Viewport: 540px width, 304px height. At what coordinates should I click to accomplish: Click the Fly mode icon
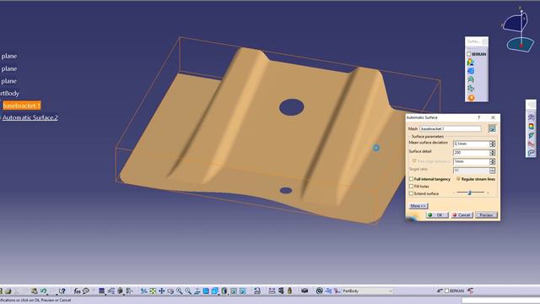tap(144, 291)
